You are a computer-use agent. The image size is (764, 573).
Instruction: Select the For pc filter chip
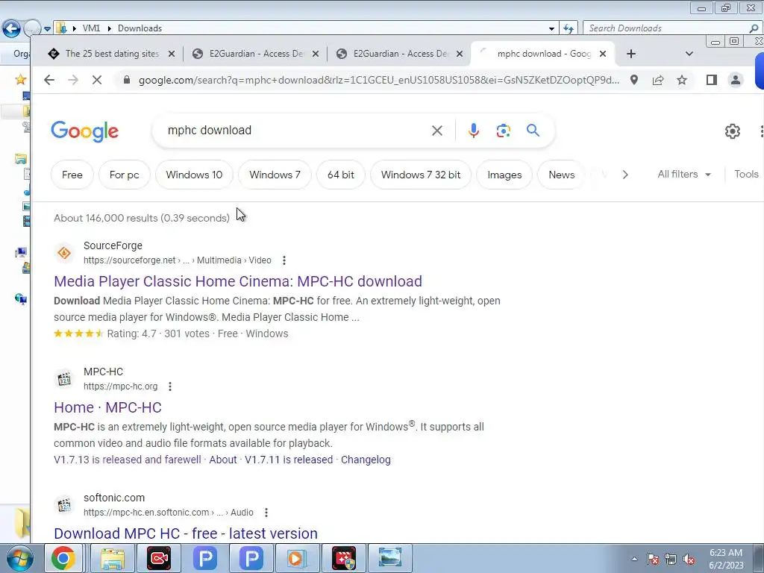125,175
